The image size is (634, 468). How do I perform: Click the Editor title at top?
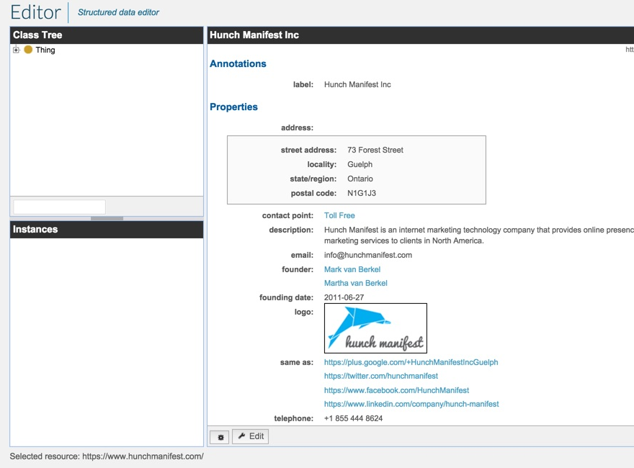(35, 12)
